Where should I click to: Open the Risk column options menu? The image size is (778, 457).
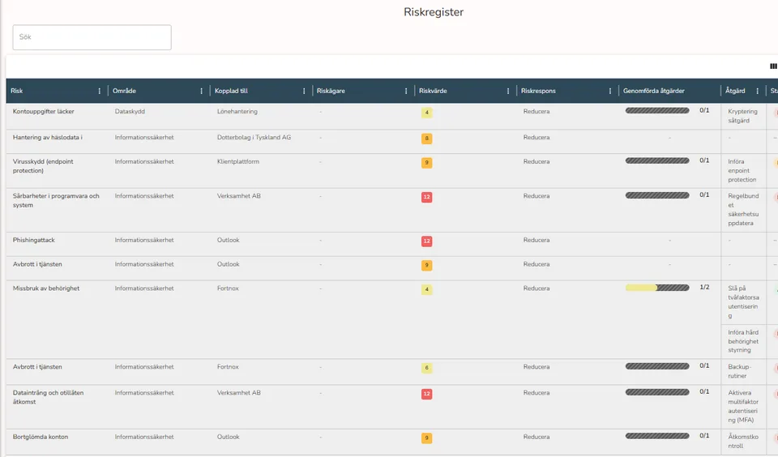pos(99,91)
